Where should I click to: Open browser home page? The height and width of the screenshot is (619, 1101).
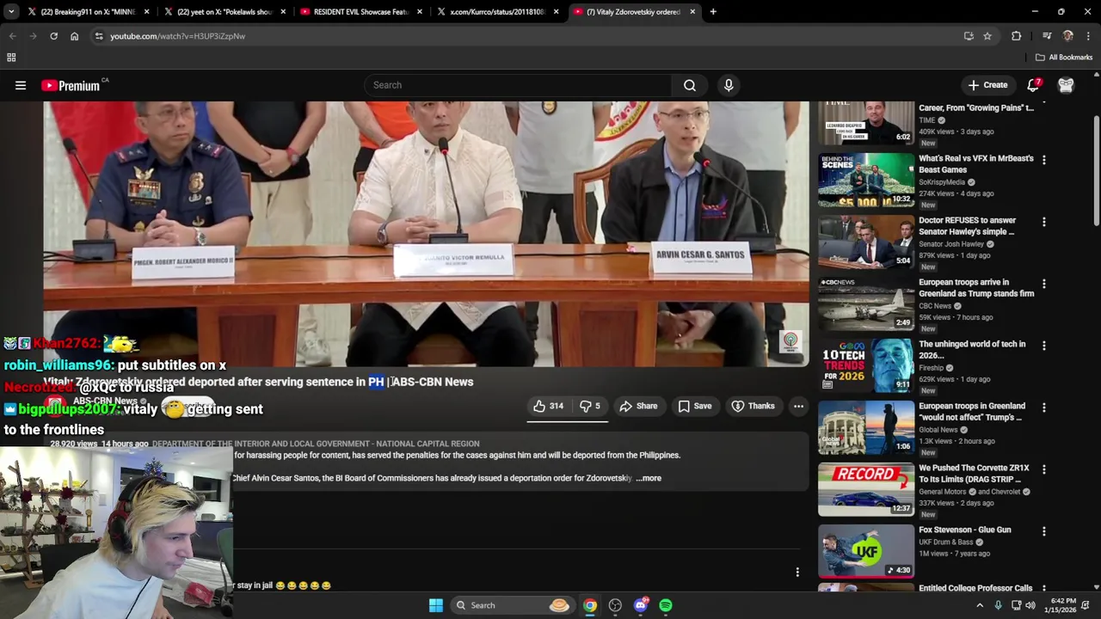(74, 36)
